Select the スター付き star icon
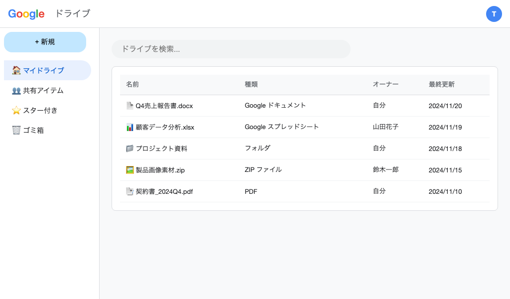The height and width of the screenshot is (299, 510). (16, 110)
